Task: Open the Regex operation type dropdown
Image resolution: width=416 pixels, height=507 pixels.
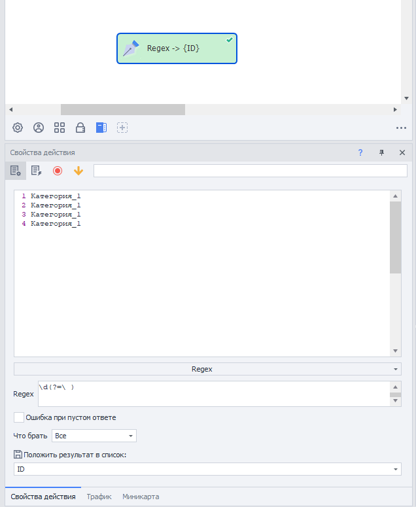Action: click(x=207, y=369)
